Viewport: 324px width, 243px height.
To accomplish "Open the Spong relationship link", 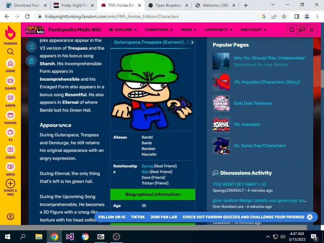I will (x=147, y=166).
